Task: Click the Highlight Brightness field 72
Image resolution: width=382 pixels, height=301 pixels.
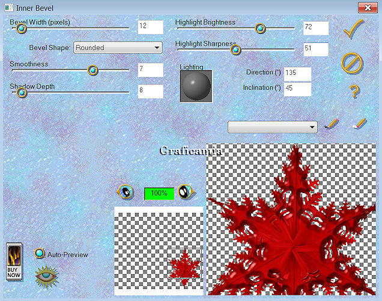Action: [316, 28]
